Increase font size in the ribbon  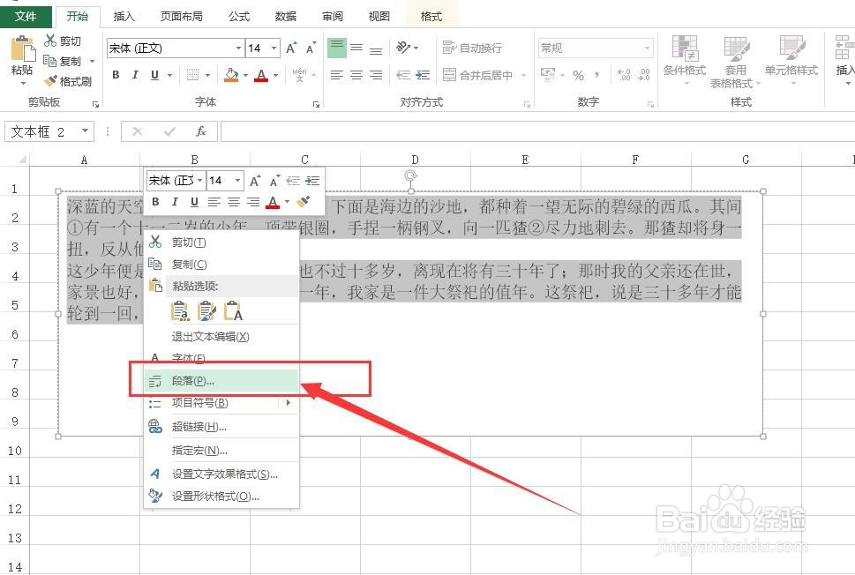point(292,48)
